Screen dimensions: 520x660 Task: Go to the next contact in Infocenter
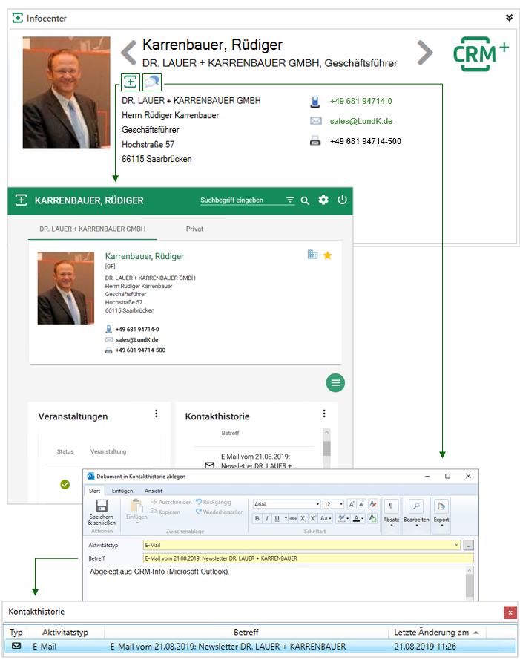click(425, 53)
